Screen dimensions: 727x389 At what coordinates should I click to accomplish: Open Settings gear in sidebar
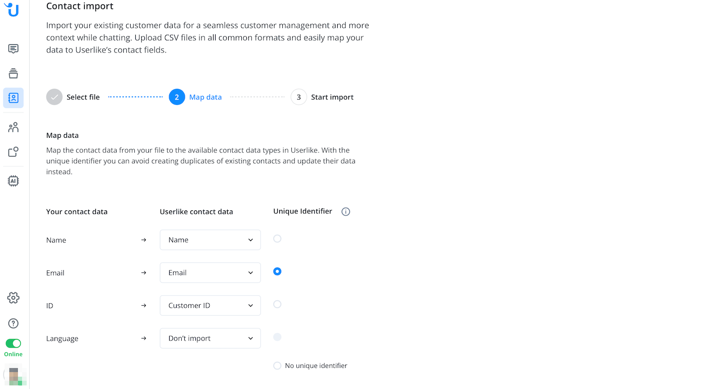point(14,298)
